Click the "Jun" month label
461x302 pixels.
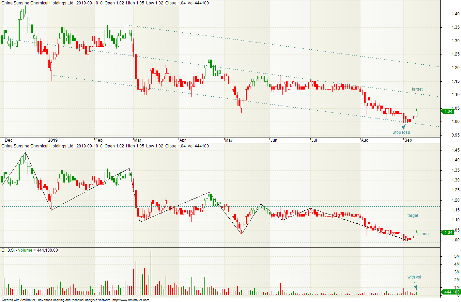[274, 140]
